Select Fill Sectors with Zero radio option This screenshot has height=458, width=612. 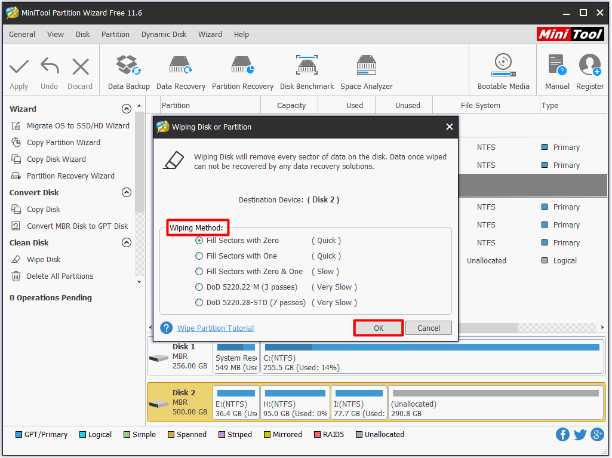coord(199,241)
